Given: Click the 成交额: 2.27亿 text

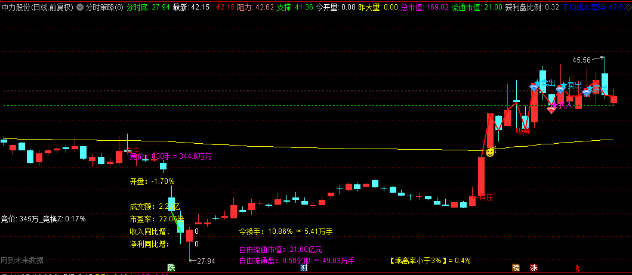Looking at the screenshot, I should click(x=155, y=206).
